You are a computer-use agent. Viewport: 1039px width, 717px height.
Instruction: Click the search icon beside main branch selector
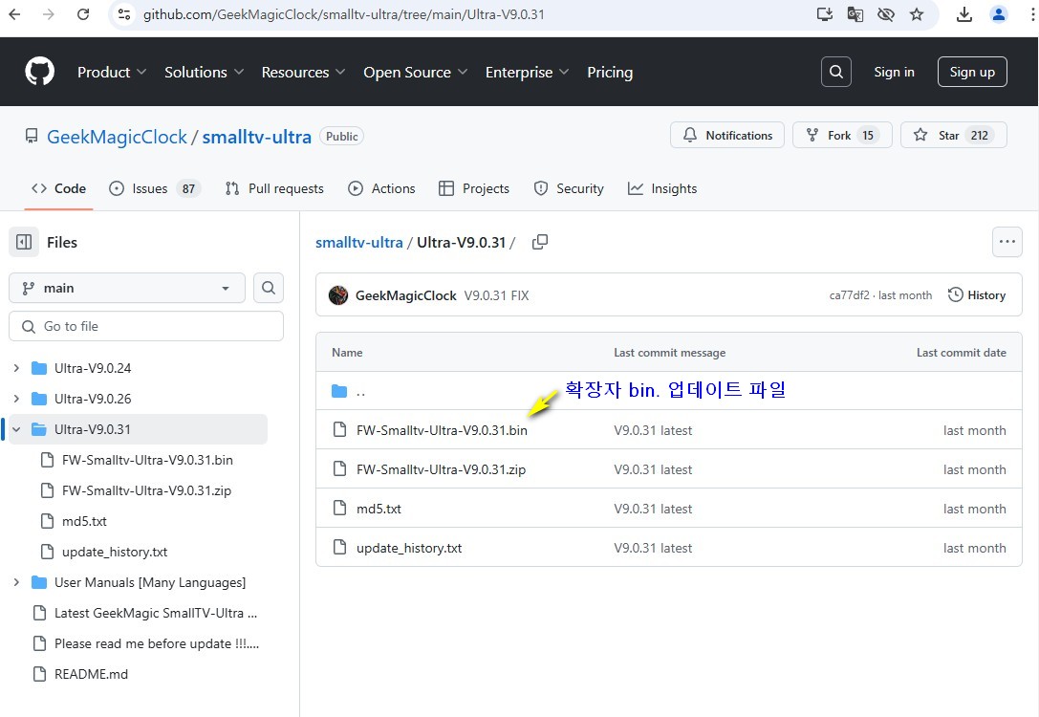(269, 288)
